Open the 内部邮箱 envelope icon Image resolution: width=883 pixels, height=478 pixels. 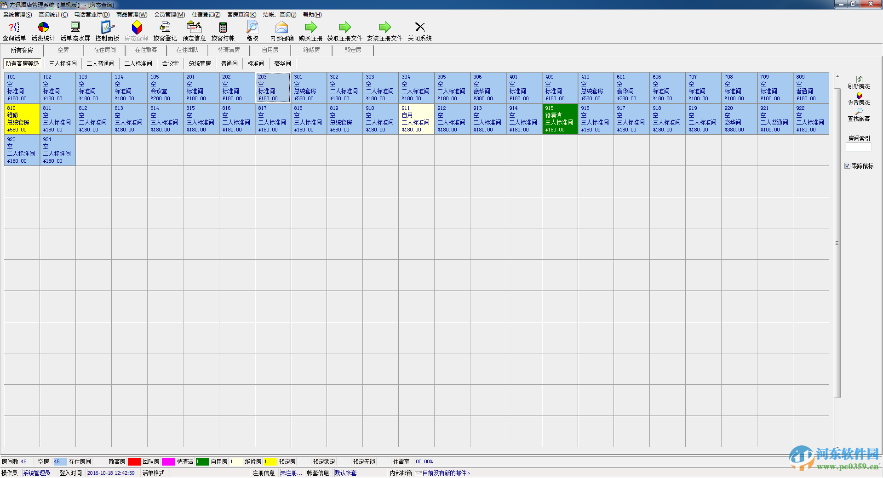(x=281, y=28)
